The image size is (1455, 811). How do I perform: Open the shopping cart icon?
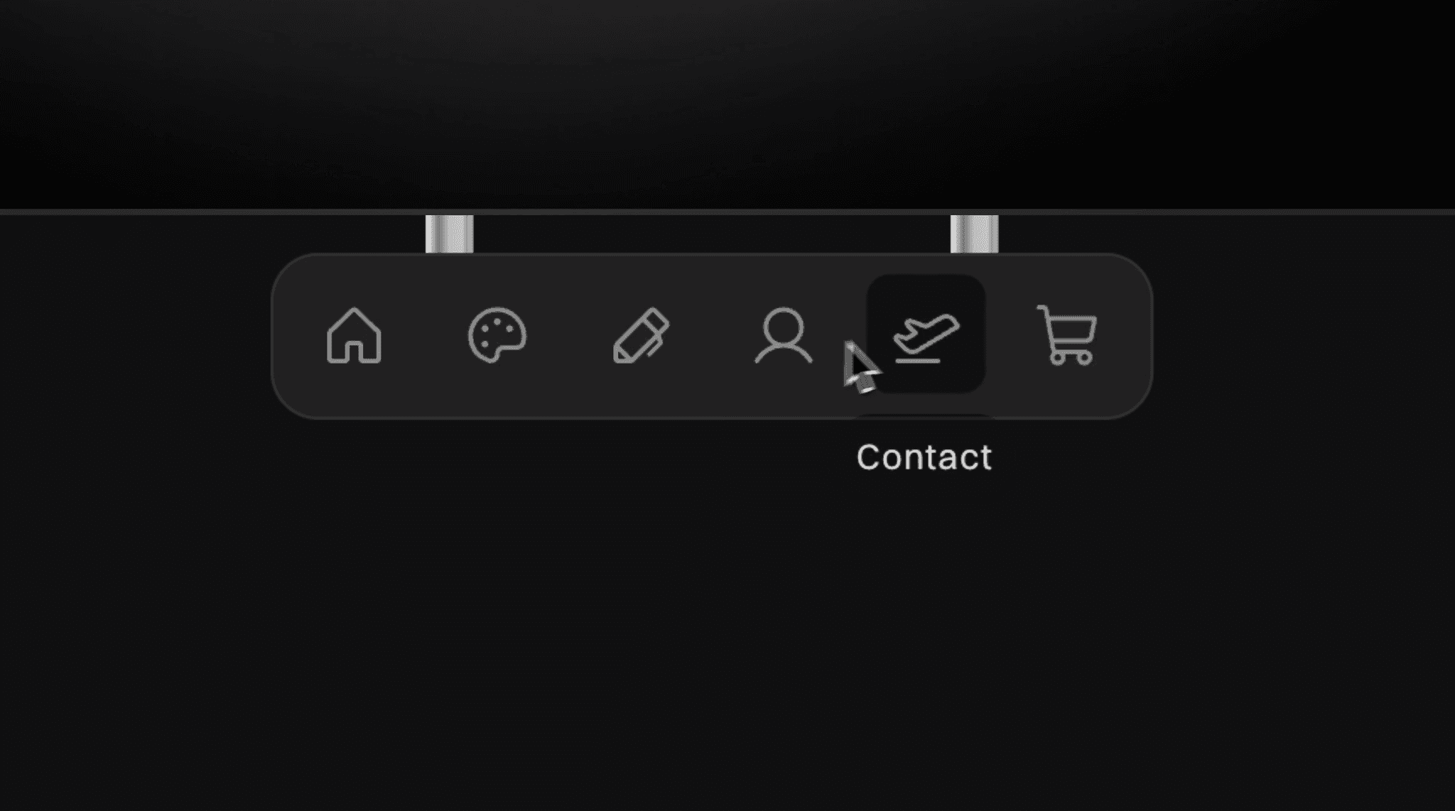(1067, 335)
